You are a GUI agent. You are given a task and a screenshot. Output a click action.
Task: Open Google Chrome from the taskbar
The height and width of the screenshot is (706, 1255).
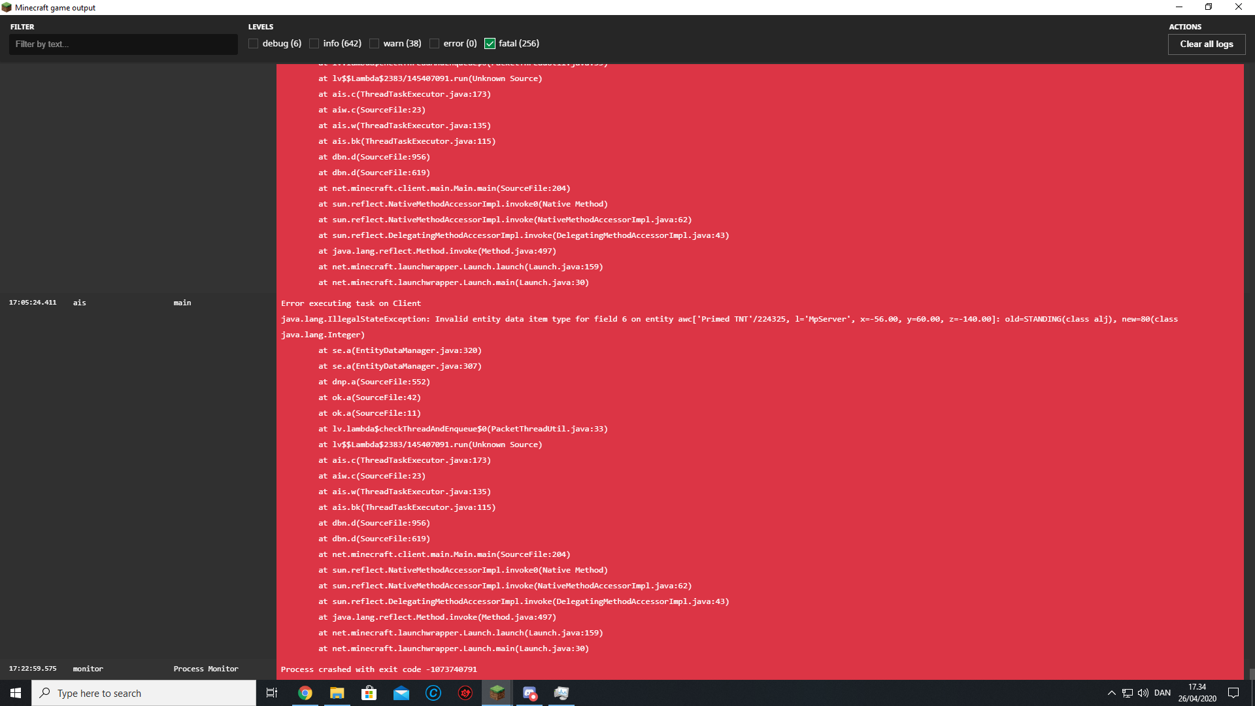tap(305, 693)
